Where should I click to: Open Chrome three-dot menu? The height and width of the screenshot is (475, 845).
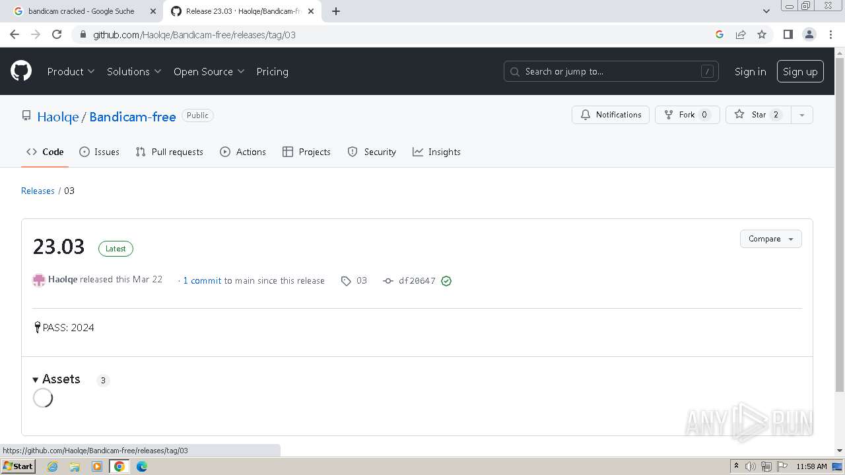coord(830,34)
